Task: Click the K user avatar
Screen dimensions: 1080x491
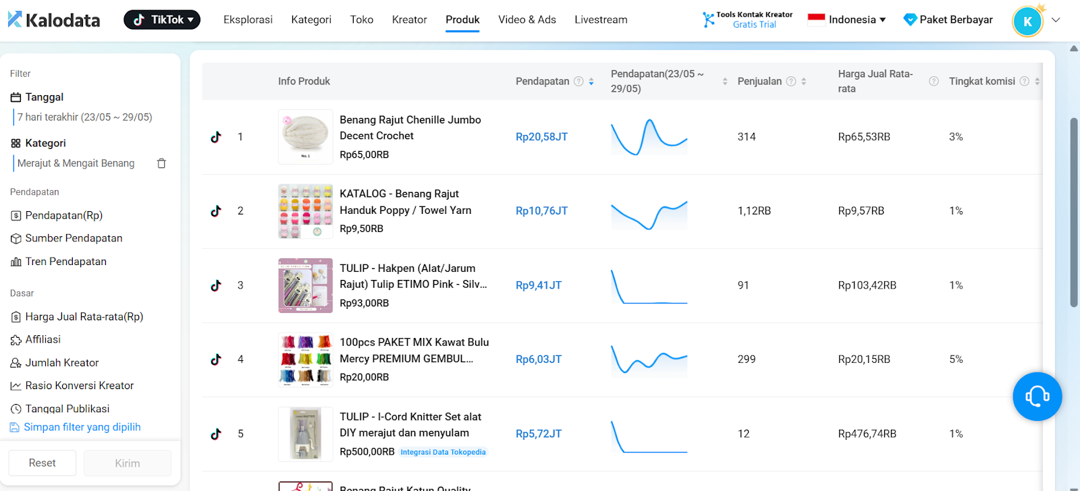Action: coord(1027,21)
